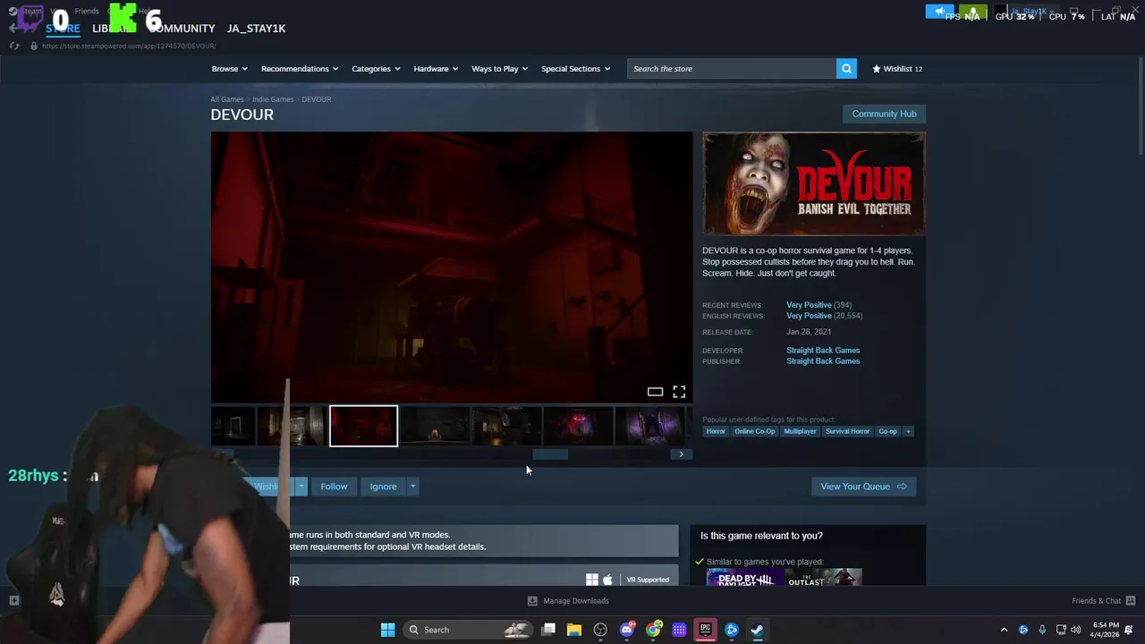
Task: Click the plus tag button
Action: 908,431
